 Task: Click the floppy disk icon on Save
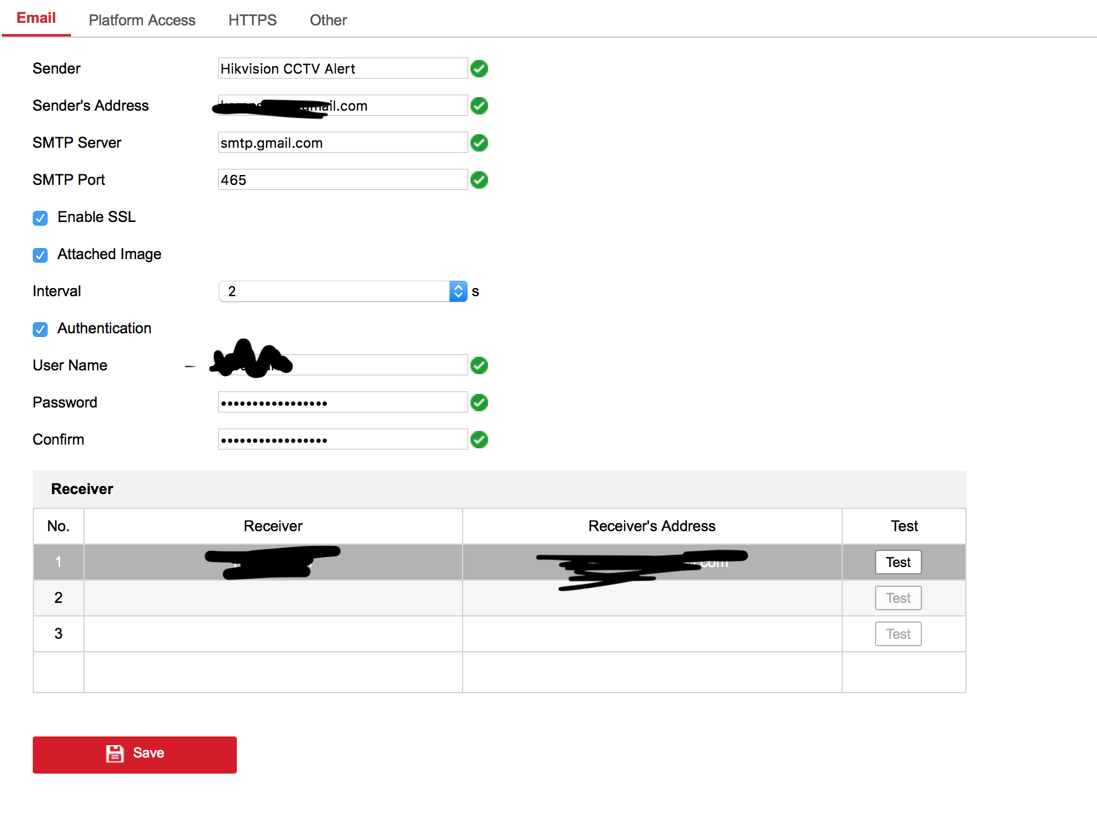(115, 753)
